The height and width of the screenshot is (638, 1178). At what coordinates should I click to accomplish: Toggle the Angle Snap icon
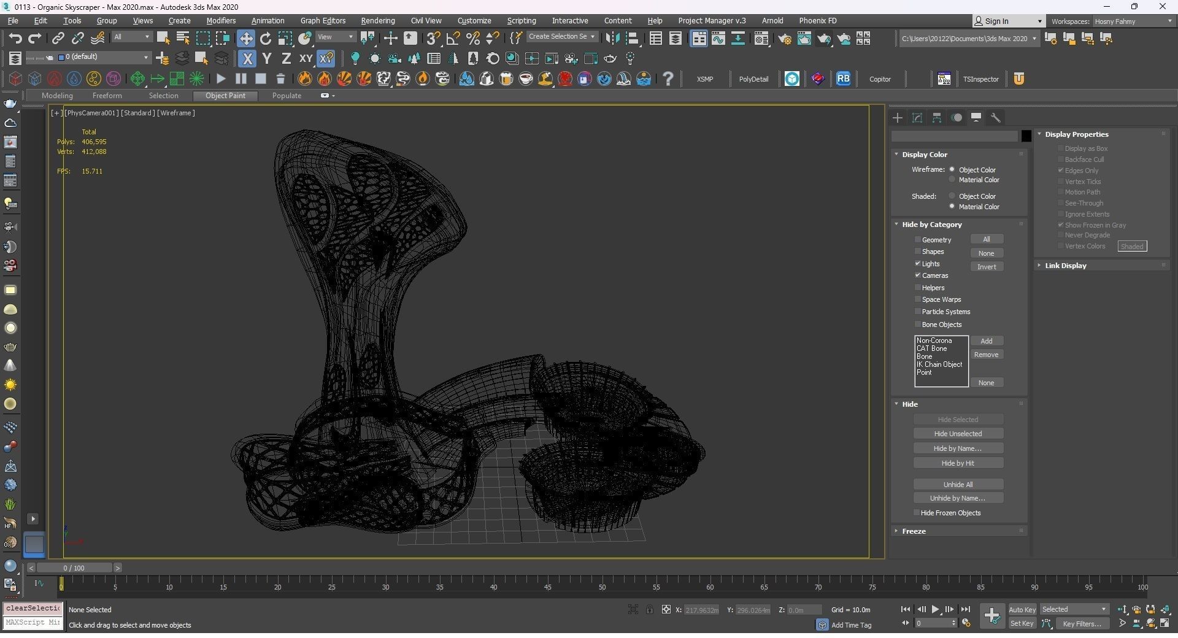pyautogui.click(x=453, y=39)
